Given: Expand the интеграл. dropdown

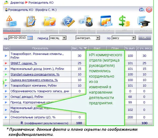Looking at the screenshot, I should [98, 38].
